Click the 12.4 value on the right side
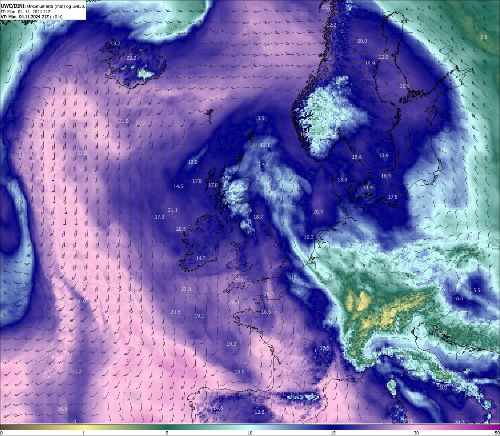 point(456,196)
